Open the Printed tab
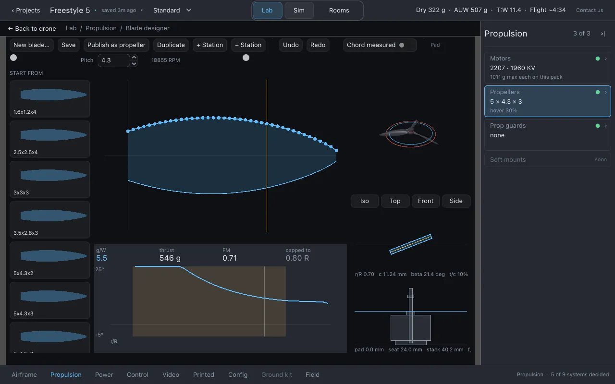Viewport: 615px width, 384px height. [x=204, y=374]
